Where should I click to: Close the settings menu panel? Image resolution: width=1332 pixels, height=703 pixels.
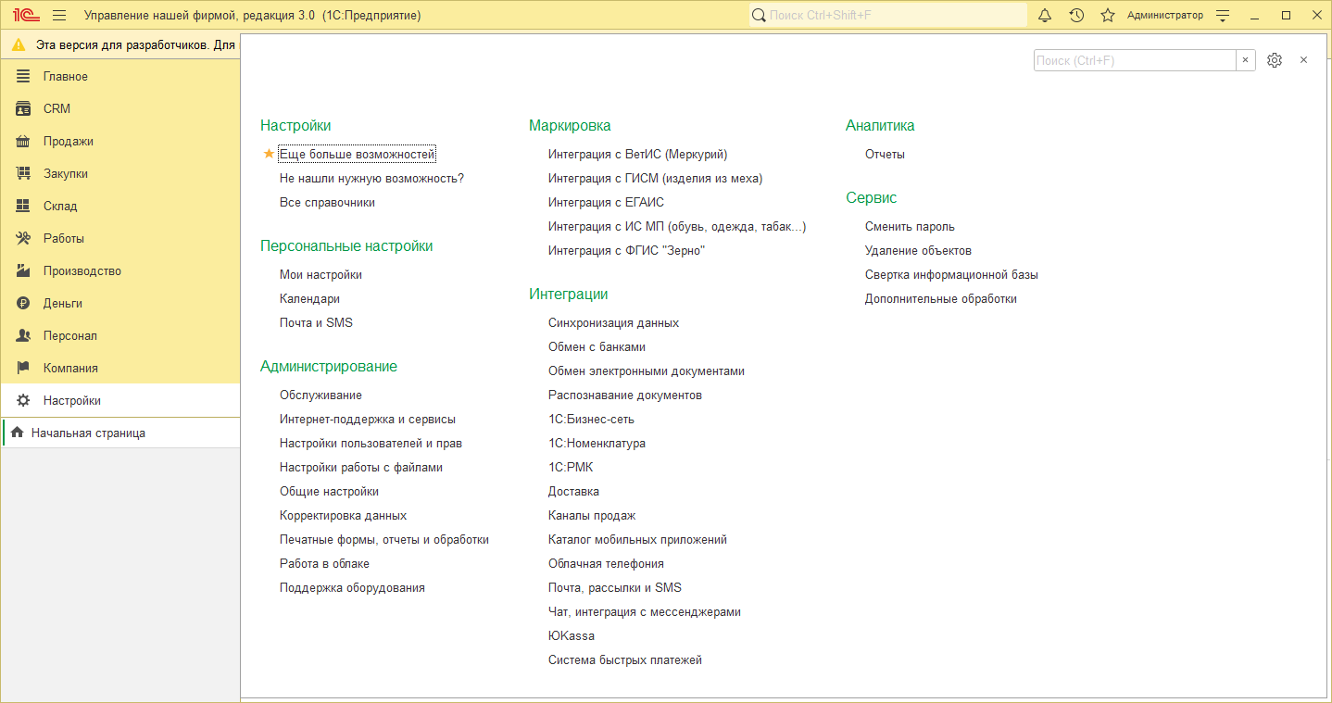pyautogui.click(x=1303, y=60)
